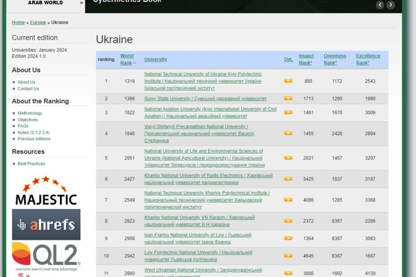Click the next slide arrow in banner
This screenshot has height=277, width=416.
[391, 5]
